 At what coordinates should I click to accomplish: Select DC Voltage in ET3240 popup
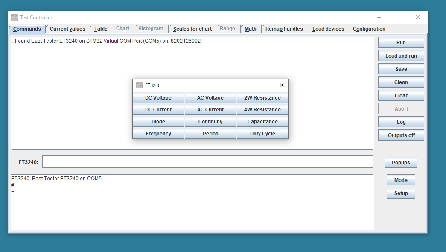[x=158, y=98]
